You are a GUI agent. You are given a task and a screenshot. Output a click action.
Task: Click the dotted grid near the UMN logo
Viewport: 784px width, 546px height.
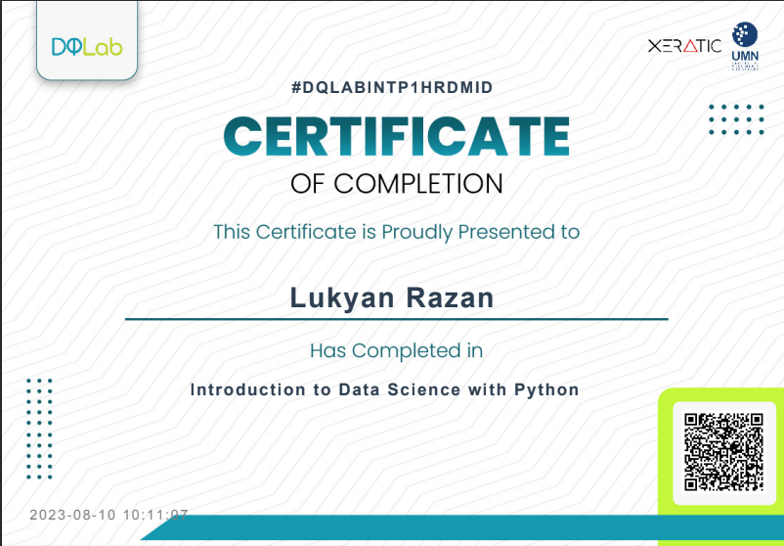[x=736, y=119]
